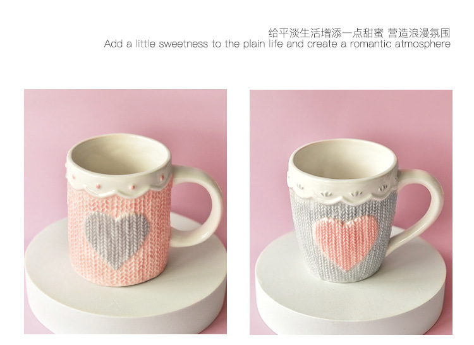
Task: Click the inside of the gray mug's opening
Action: [344, 160]
